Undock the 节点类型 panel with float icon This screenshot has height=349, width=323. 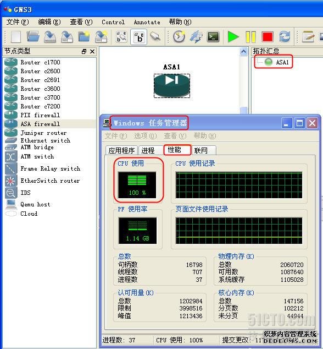(84, 51)
